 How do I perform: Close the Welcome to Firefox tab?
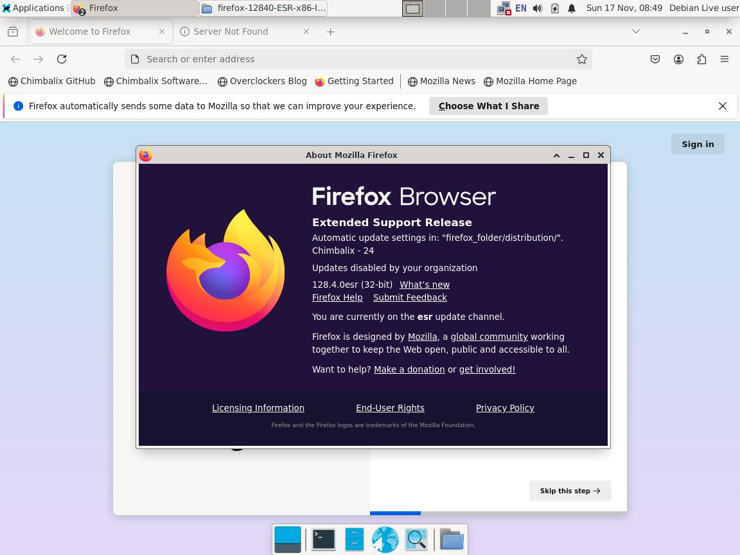click(x=162, y=31)
